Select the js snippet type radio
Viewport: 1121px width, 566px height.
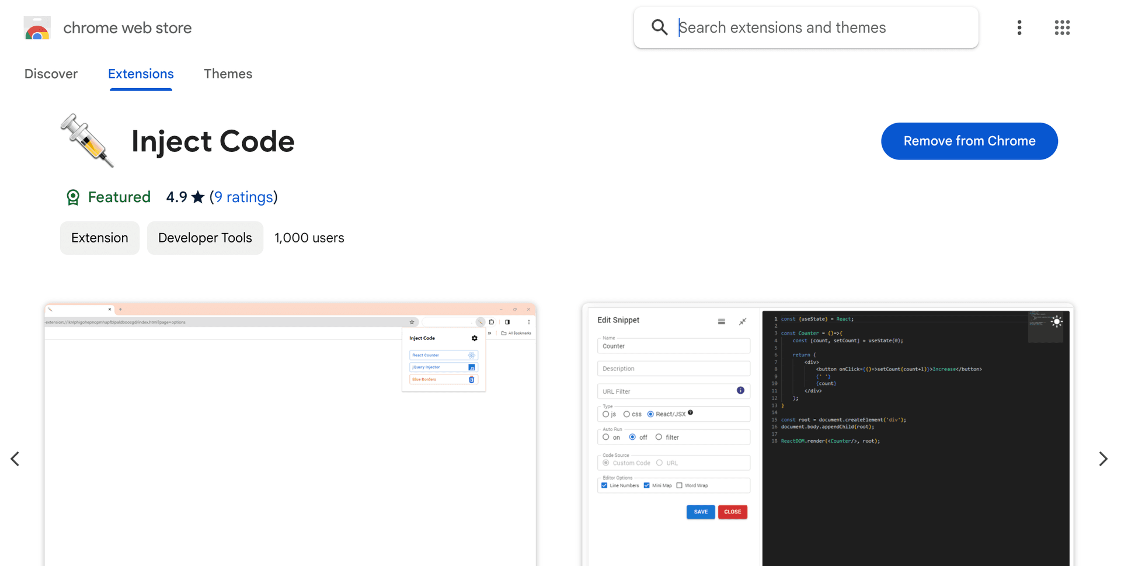click(606, 414)
